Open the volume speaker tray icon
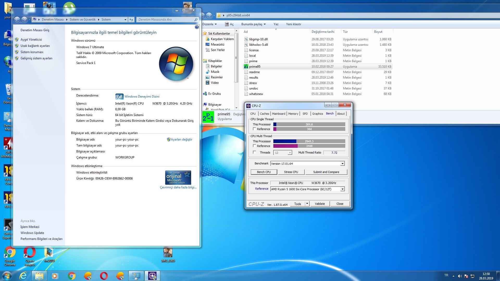The height and width of the screenshot is (281, 500). pos(460,276)
